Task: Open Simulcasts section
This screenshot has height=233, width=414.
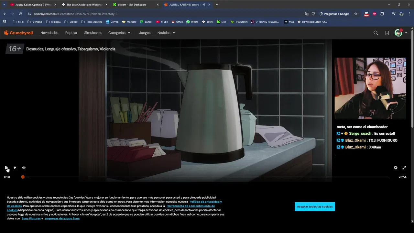Action: click(x=93, y=33)
